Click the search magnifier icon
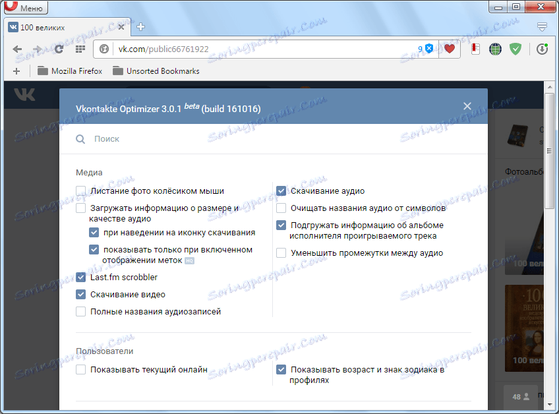The image size is (559, 414). tap(80, 139)
